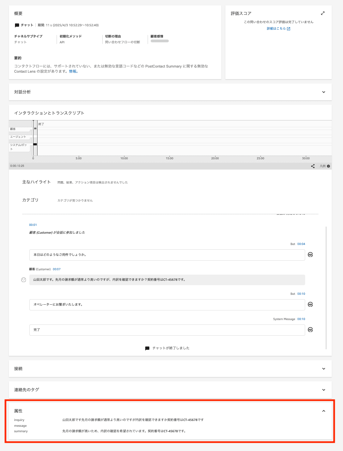343x451 pixels.
Task: Expand the 連絡先のタグ section
Action: (x=324, y=390)
